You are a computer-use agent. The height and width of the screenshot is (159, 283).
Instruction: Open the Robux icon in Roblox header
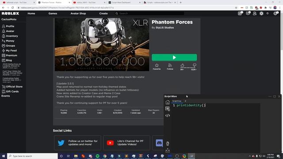point(261,14)
